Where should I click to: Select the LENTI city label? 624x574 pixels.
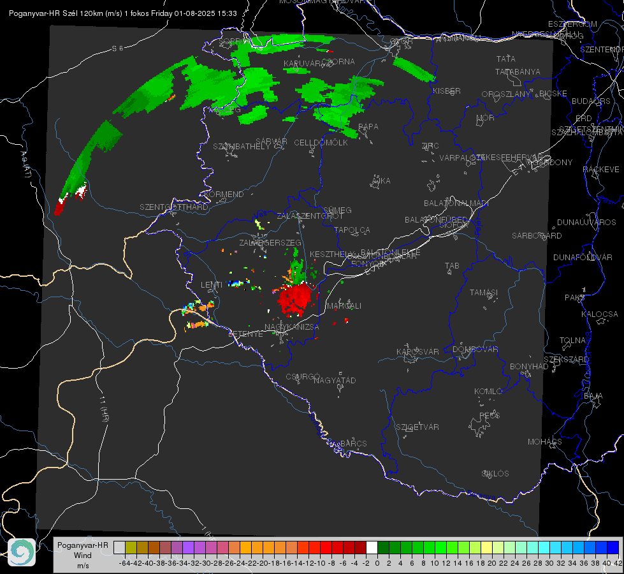(212, 284)
